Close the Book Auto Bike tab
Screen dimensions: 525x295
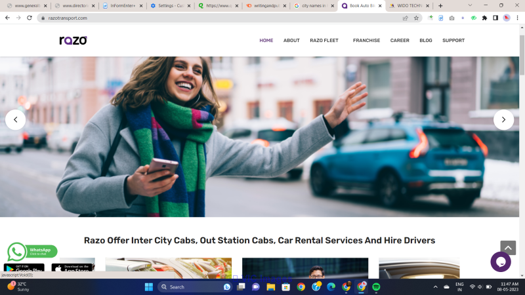click(x=380, y=6)
